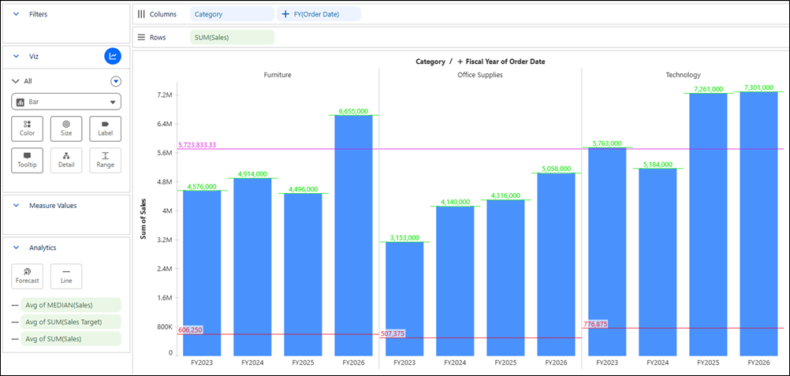Open the Label marks card

pos(106,128)
